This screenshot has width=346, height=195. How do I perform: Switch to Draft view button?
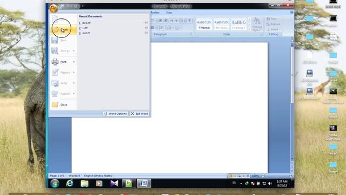pos(248,175)
